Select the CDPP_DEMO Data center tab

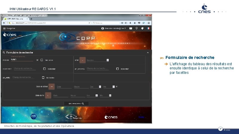tap(16, 19)
